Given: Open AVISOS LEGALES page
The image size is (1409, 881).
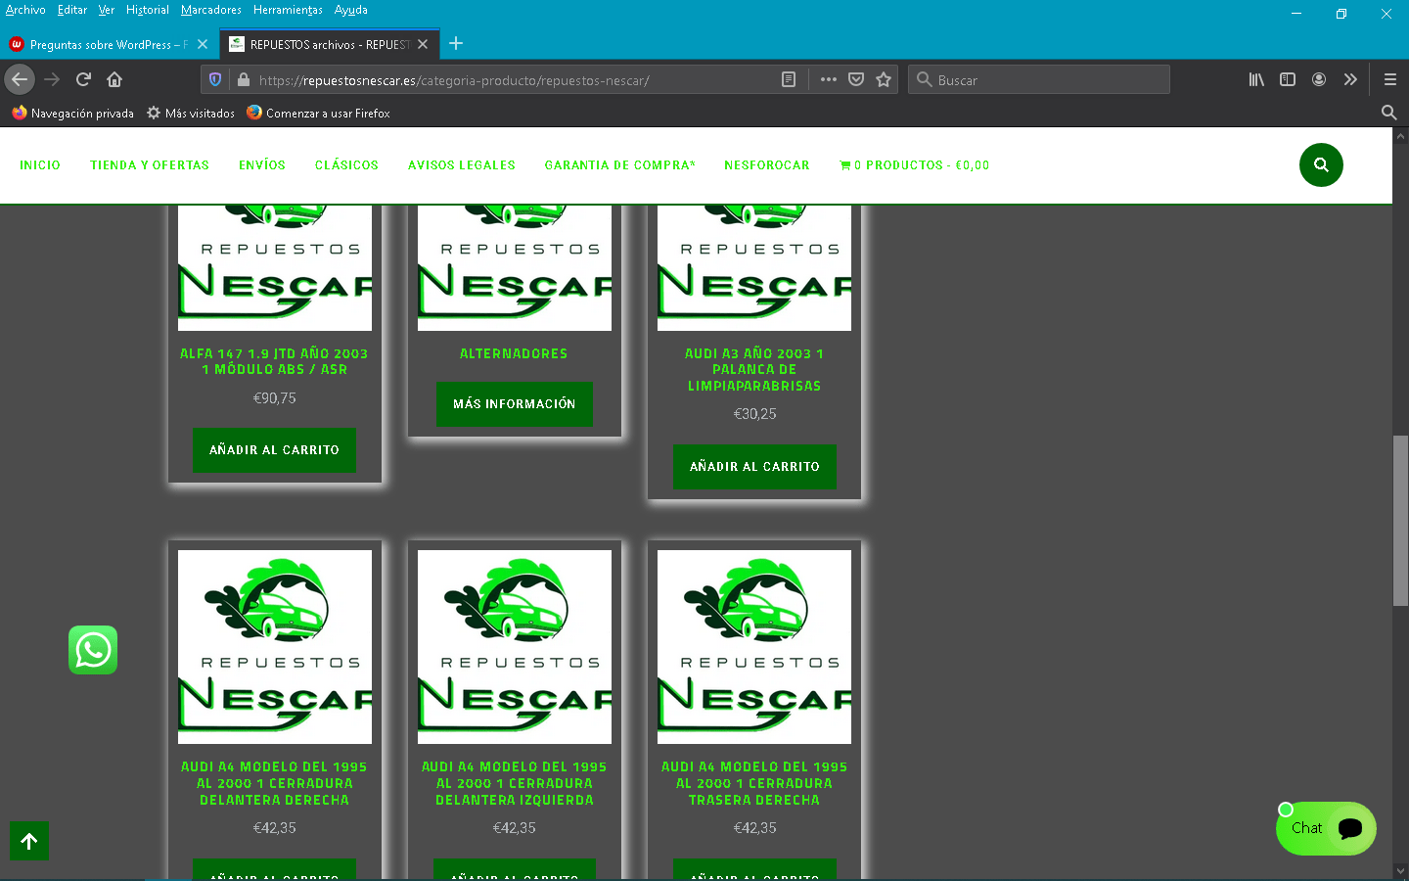Looking at the screenshot, I should [x=462, y=165].
